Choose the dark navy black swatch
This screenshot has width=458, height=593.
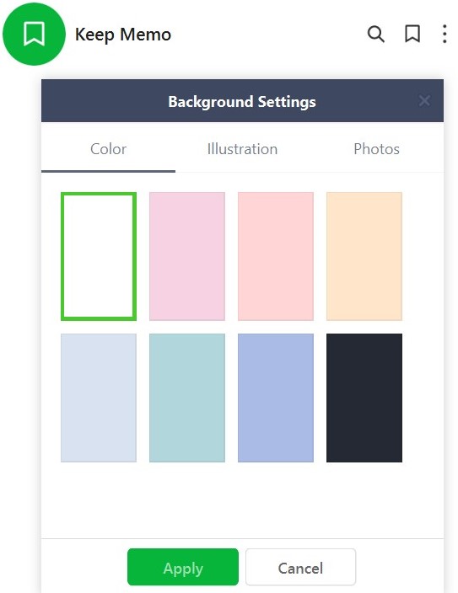[x=364, y=398]
